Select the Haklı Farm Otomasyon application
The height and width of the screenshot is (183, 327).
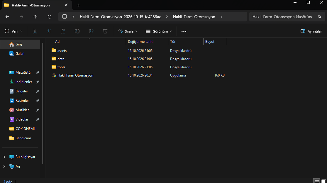(75, 75)
